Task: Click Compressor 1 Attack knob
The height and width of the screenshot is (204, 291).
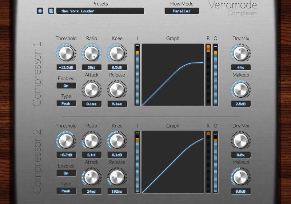Action: [x=92, y=90]
